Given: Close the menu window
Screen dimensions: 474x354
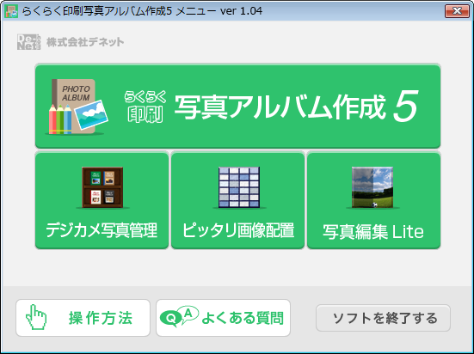Looking at the screenshot, I should point(457,11).
